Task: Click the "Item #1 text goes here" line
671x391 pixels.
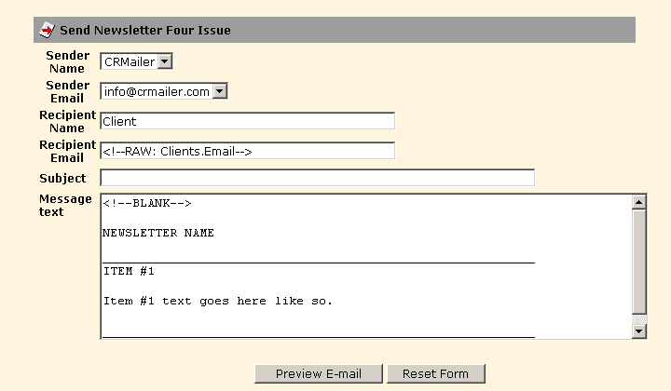Action: click(217, 301)
